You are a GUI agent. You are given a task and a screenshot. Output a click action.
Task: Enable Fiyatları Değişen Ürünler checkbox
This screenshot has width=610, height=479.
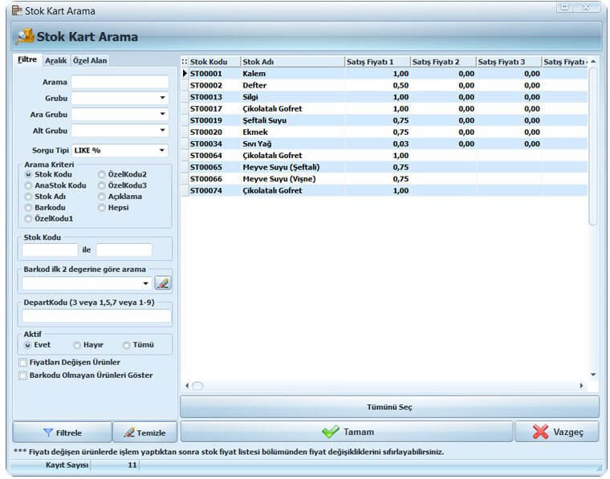[23, 363]
